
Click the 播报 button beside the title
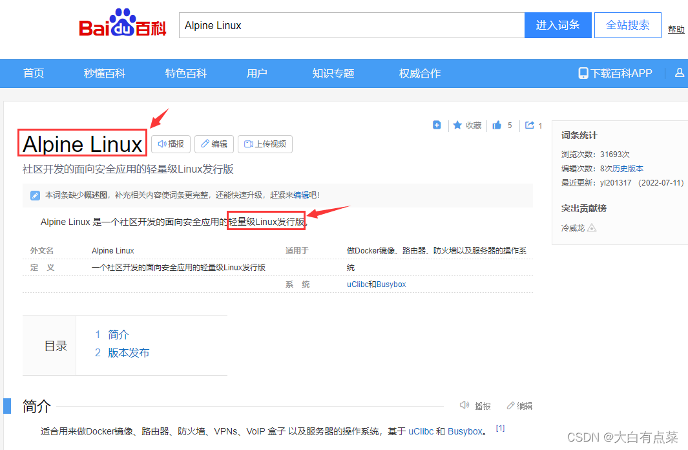(x=171, y=144)
